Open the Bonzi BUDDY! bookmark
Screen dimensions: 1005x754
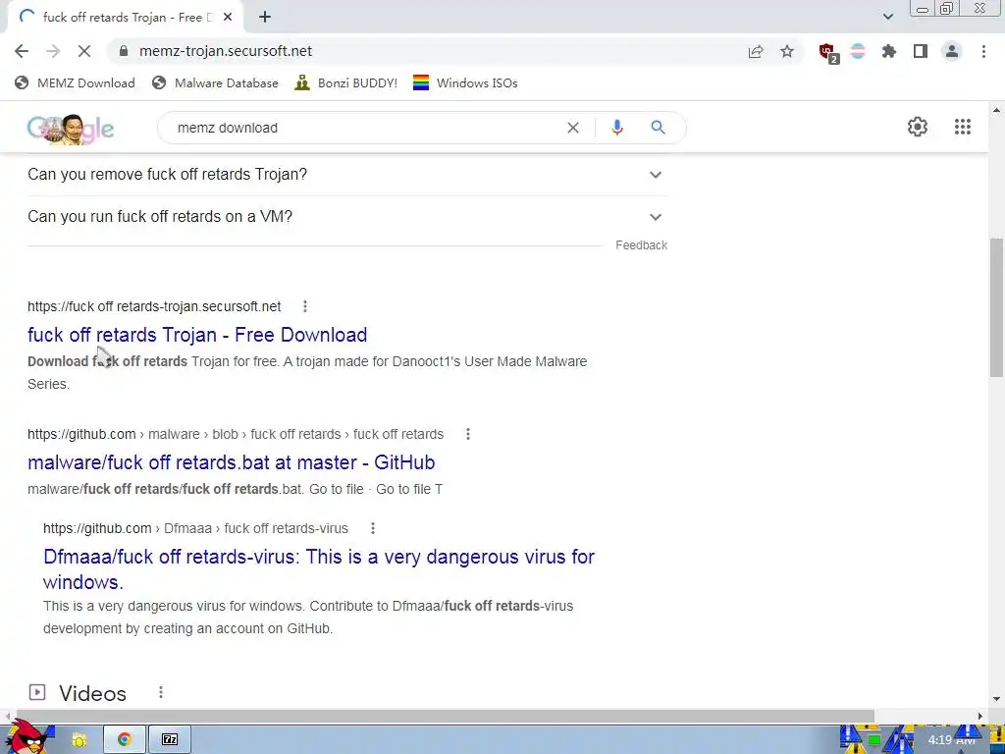click(x=346, y=82)
